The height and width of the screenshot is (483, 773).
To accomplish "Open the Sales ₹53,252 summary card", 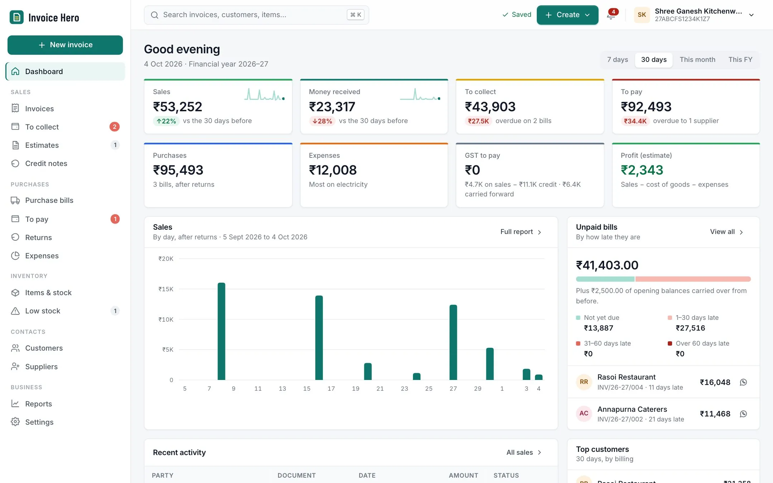I will click(x=218, y=106).
